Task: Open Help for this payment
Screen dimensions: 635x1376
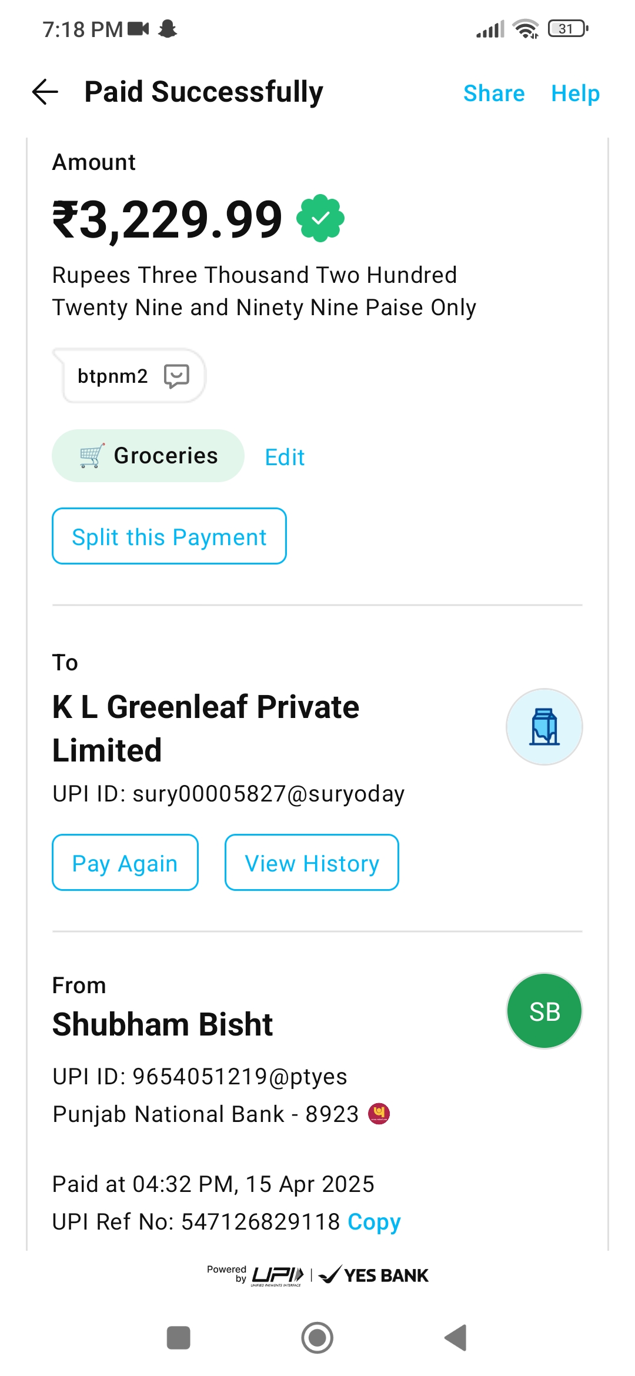Action: click(x=575, y=93)
